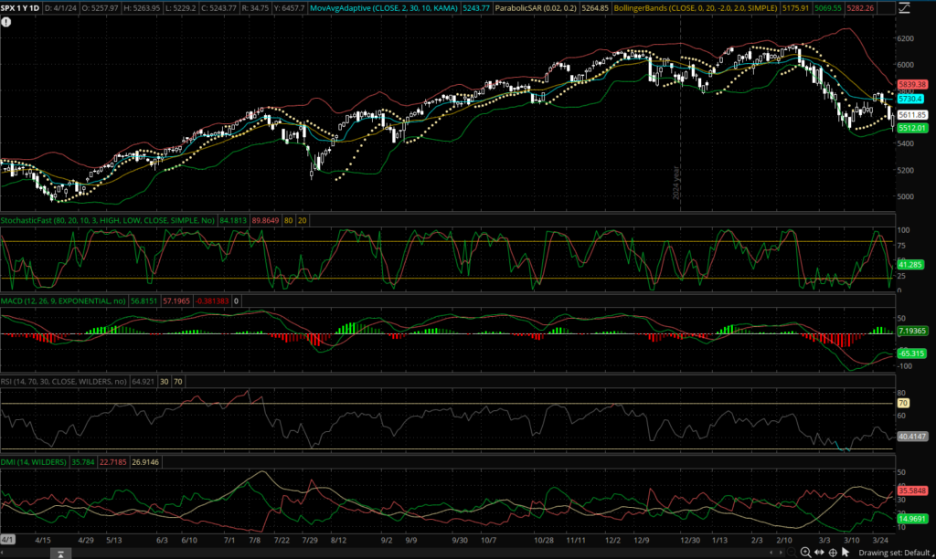936x559 pixels.
Task: Click the 35.5848 DMI value bubble
Action: (x=912, y=490)
